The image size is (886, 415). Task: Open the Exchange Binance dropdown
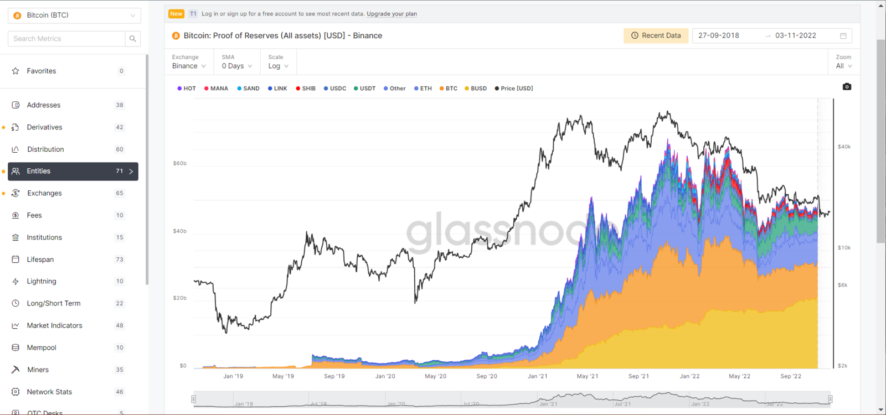coord(189,66)
